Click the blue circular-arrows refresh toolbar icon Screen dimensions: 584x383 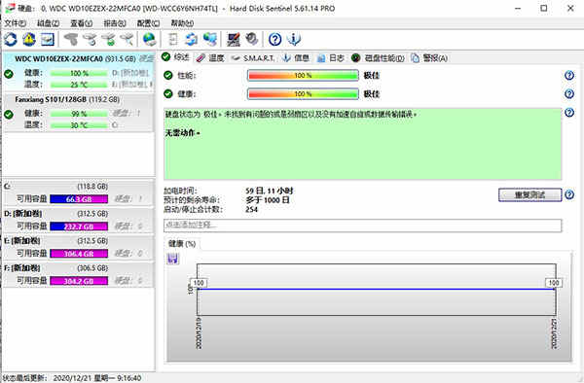click(11, 39)
